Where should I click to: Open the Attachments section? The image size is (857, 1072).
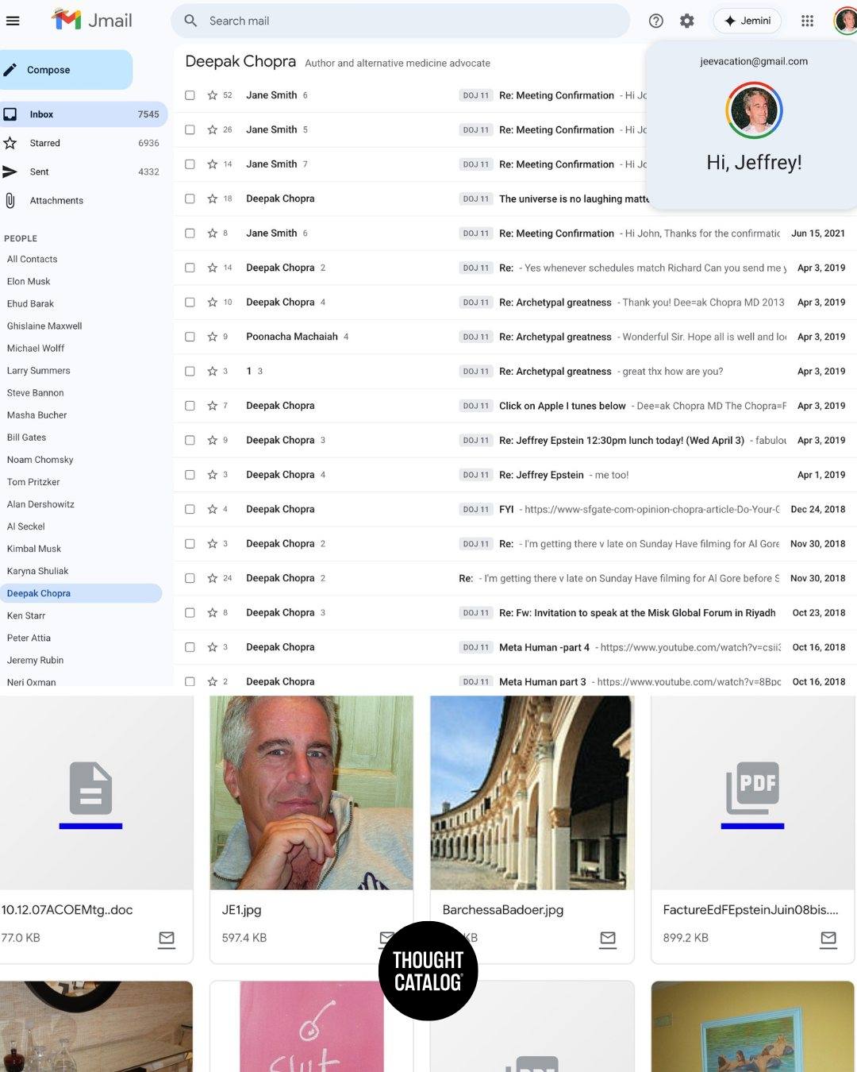pyautogui.click(x=82, y=201)
